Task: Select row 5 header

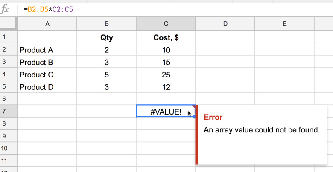Action: click(x=4, y=87)
